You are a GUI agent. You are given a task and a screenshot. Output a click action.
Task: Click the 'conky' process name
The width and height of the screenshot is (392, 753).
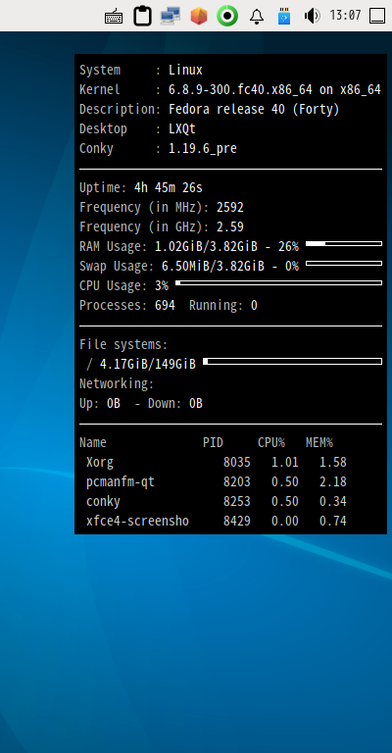103,502
